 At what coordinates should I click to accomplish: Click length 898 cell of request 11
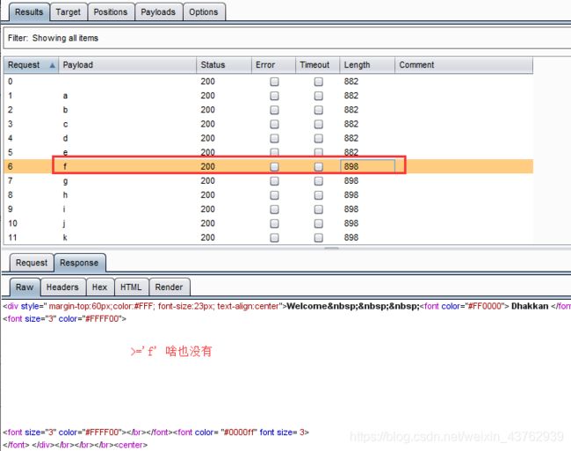coord(351,238)
